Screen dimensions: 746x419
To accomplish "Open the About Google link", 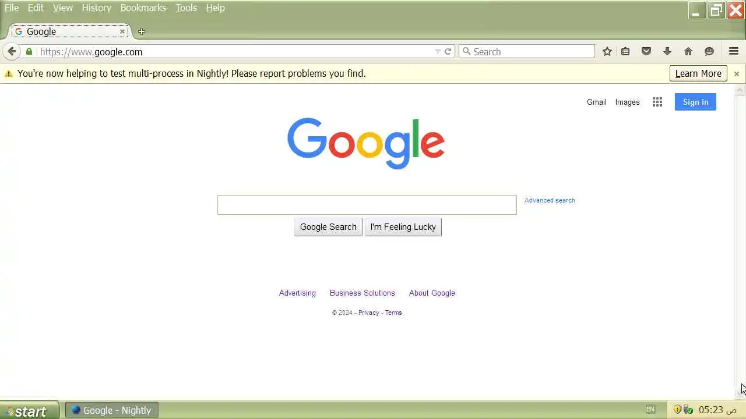I will point(432,293).
